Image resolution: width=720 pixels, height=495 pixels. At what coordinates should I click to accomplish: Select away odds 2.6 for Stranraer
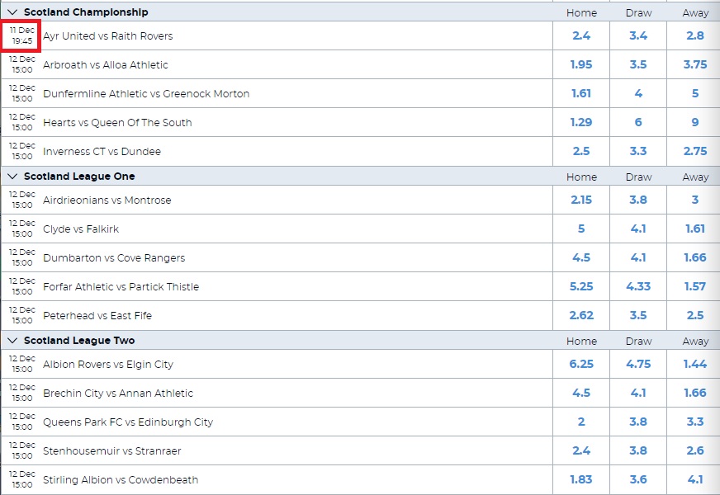[694, 451]
